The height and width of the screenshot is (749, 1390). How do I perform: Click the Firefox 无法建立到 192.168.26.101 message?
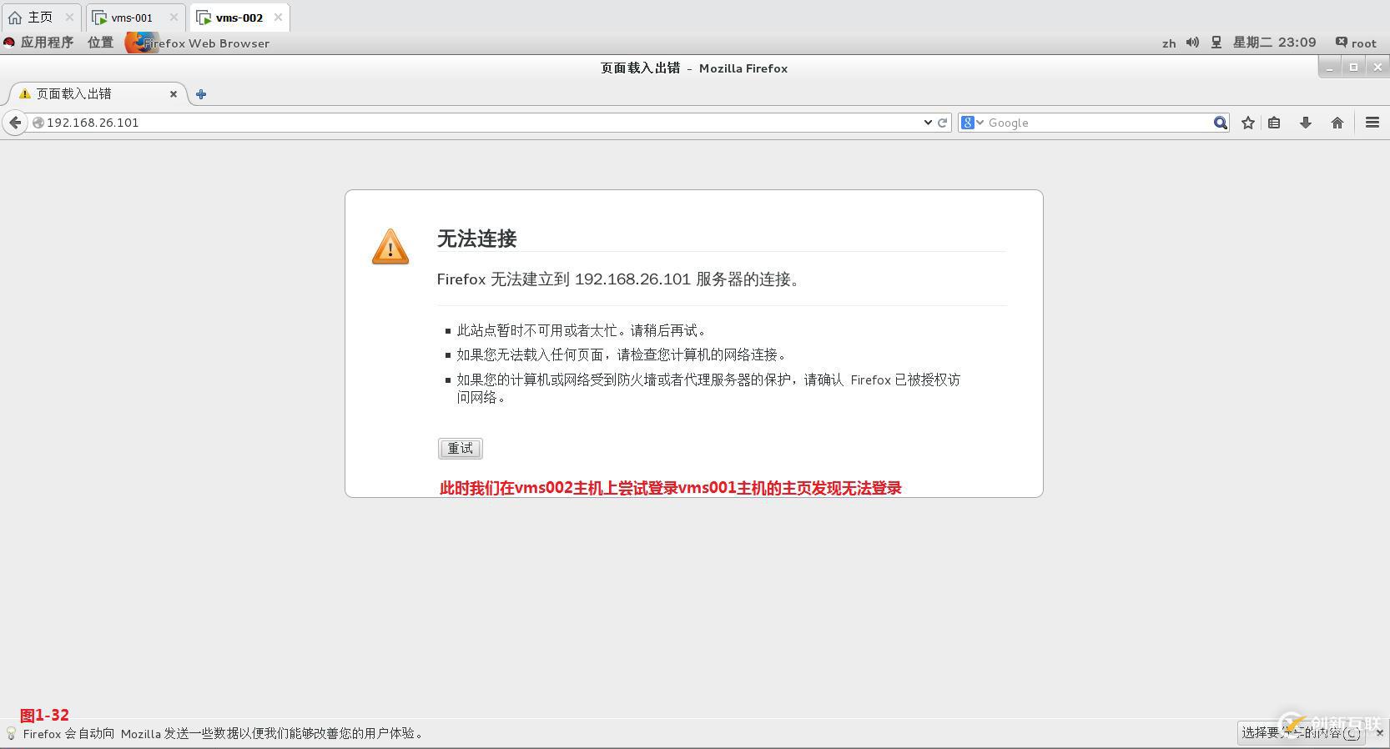pyautogui.click(x=618, y=279)
